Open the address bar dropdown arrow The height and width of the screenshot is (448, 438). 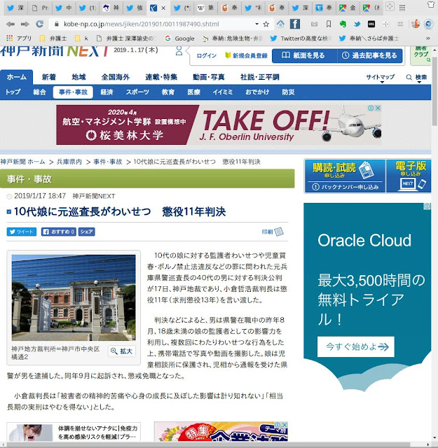(256, 24)
